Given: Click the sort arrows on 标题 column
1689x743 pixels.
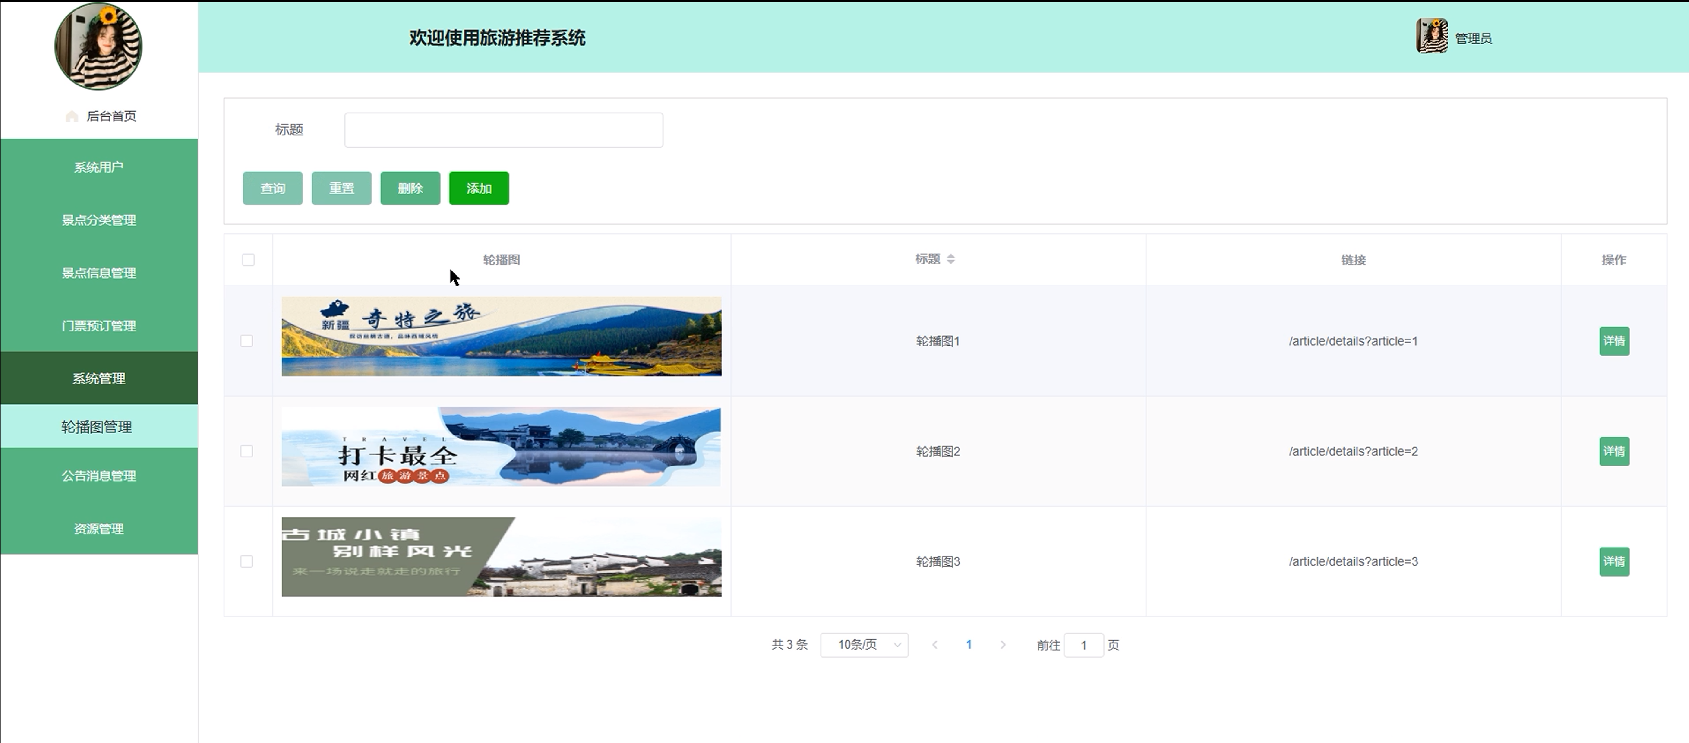Looking at the screenshot, I should (x=951, y=259).
